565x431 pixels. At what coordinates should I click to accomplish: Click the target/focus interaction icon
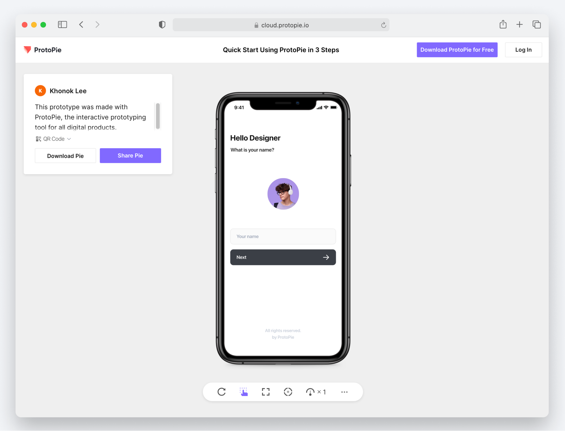[x=288, y=392]
